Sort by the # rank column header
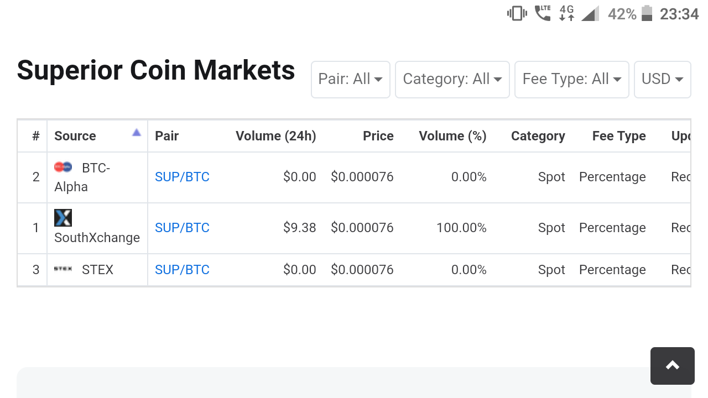 (36, 136)
